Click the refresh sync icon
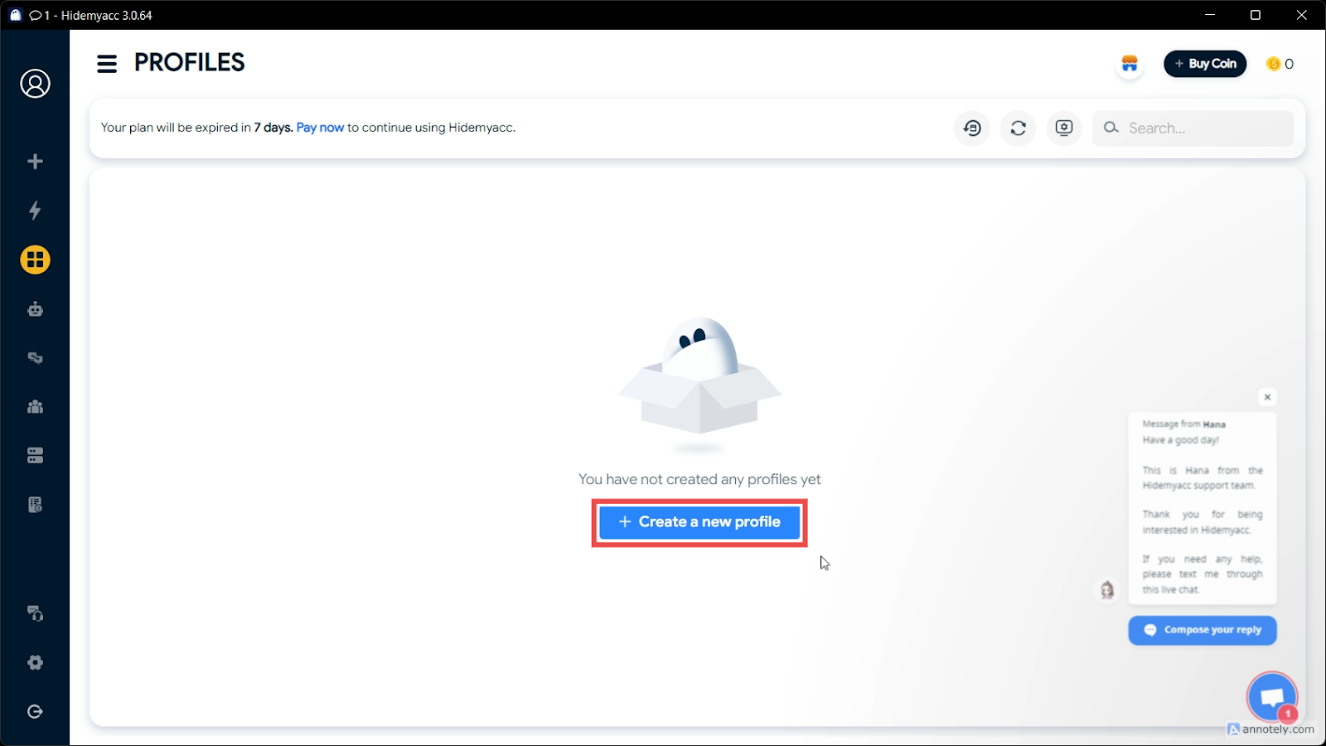This screenshot has width=1326, height=746. click(x=1019, y=128)
